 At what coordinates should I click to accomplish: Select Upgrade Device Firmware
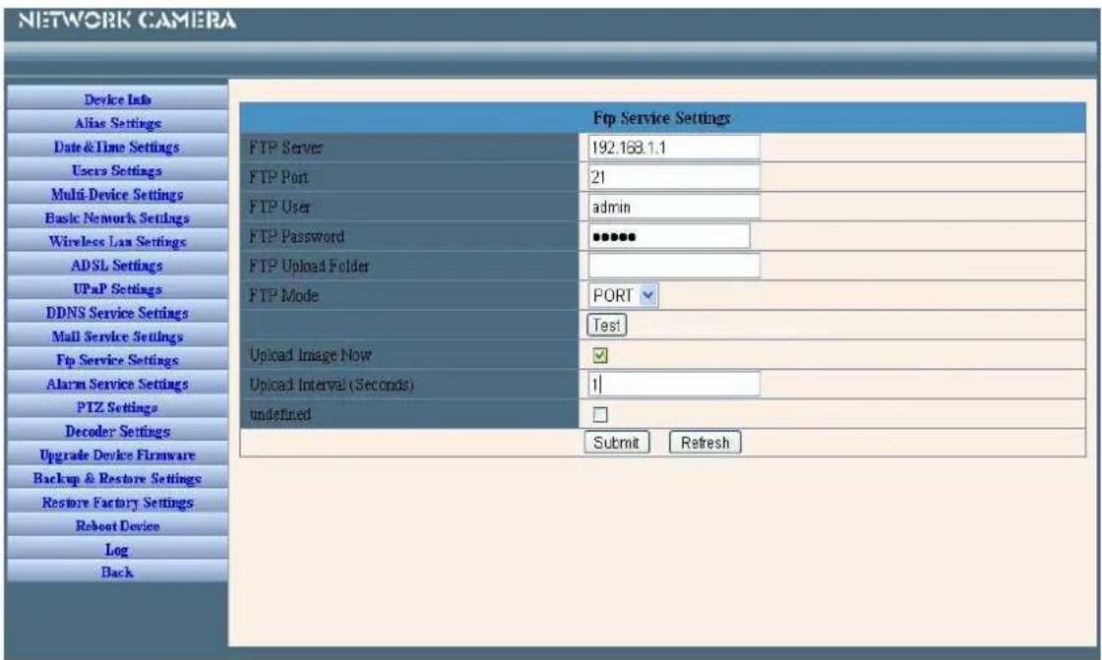[x=117, y=455]
